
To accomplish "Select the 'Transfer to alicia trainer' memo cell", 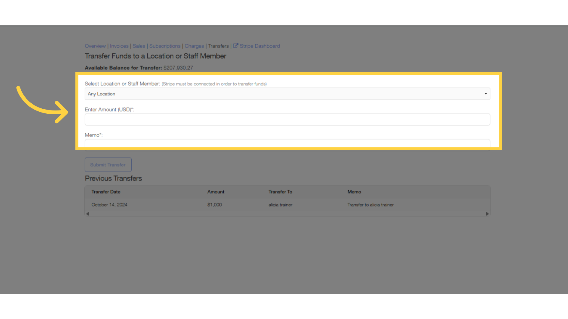I will coord(370,205).
